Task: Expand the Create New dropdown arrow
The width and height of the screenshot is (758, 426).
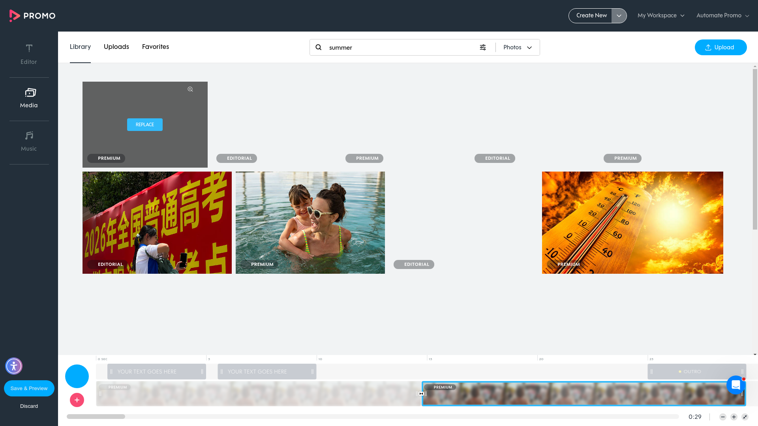Action: pos(619,16)
